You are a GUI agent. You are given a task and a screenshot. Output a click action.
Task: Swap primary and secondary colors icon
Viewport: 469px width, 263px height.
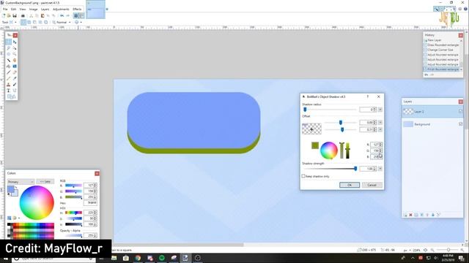pyautogui.click(x=16, y=187)
